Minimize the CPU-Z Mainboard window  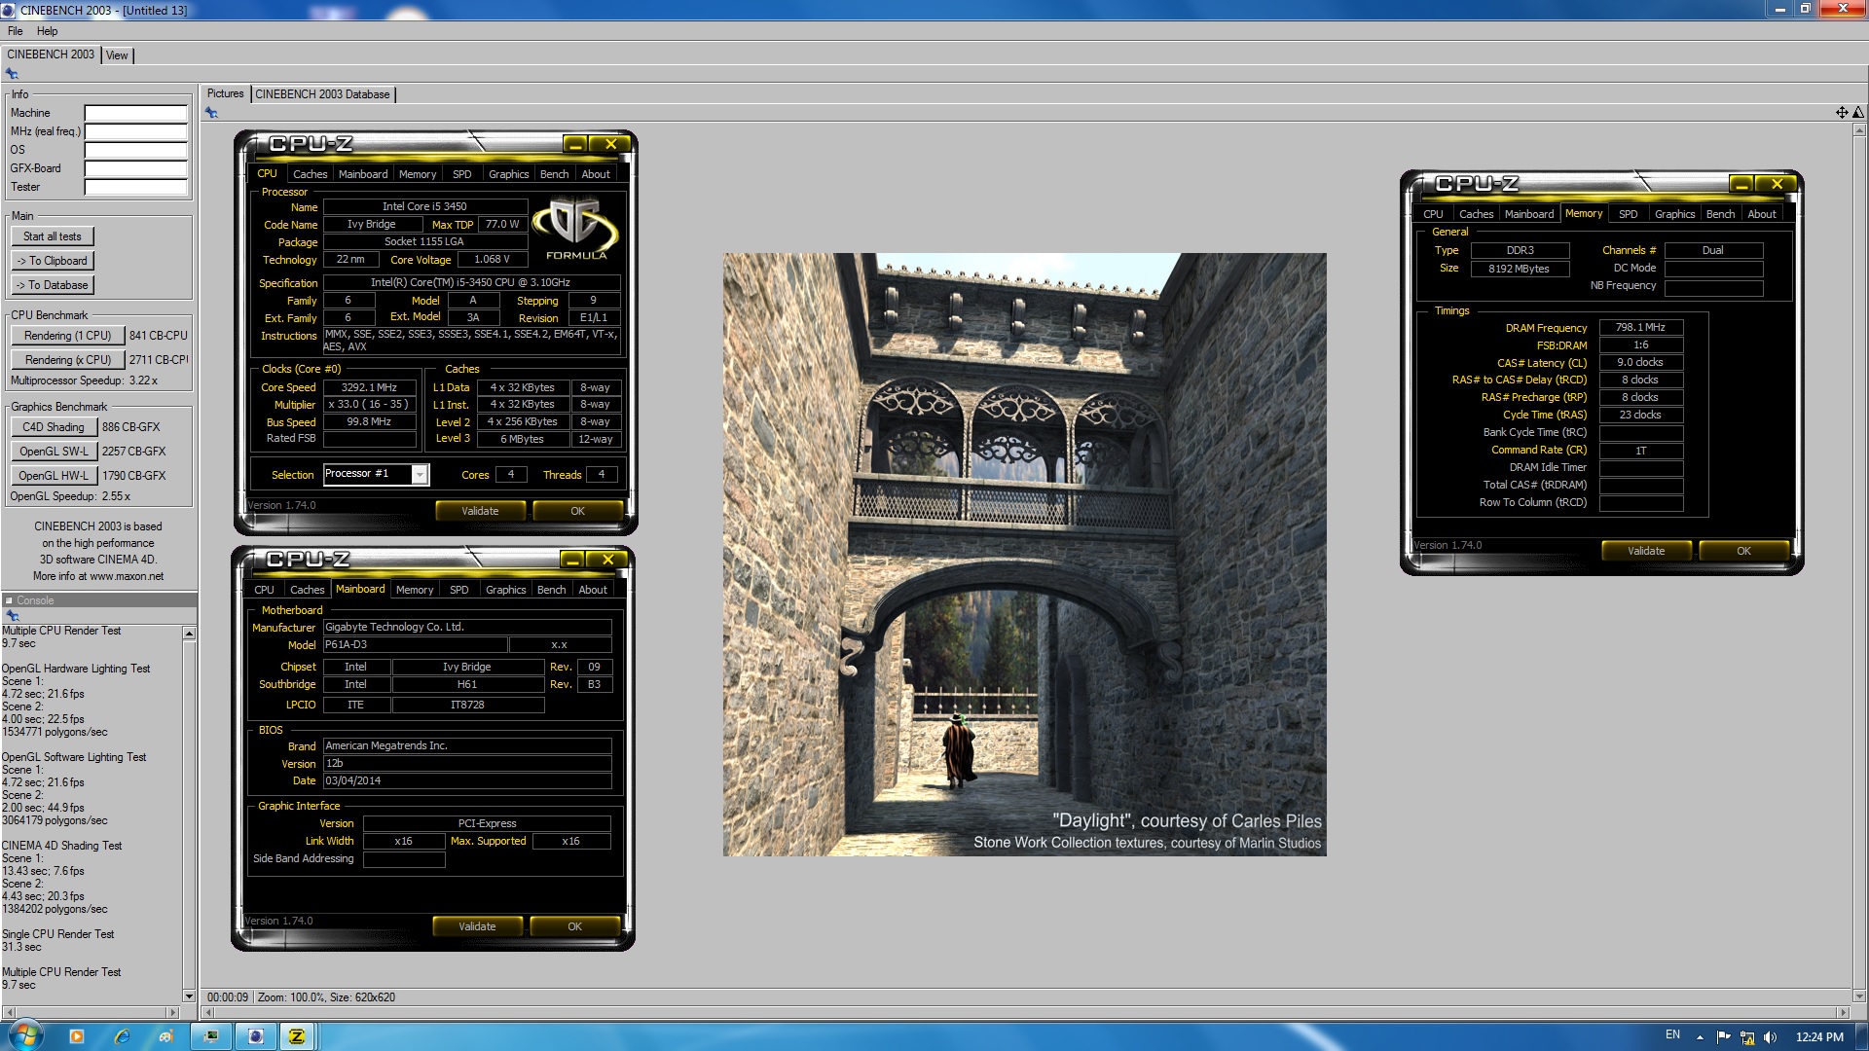click(x=572, y=560)
